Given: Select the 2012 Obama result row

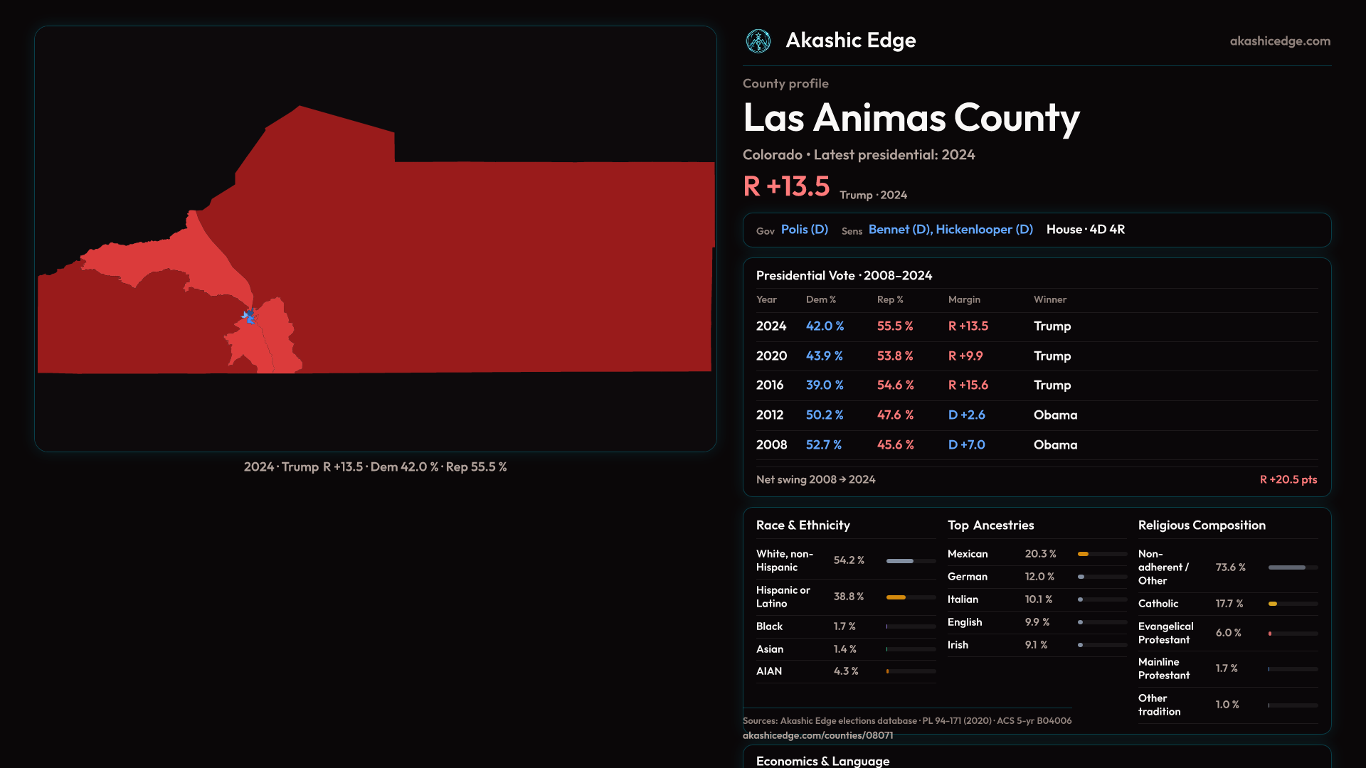Looking at the screenshot, I should click(x=1036, y=415).
